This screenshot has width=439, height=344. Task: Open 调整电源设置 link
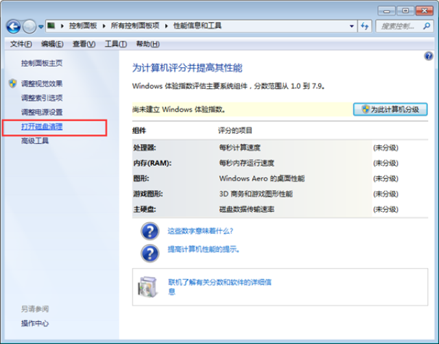coord(42,112)
